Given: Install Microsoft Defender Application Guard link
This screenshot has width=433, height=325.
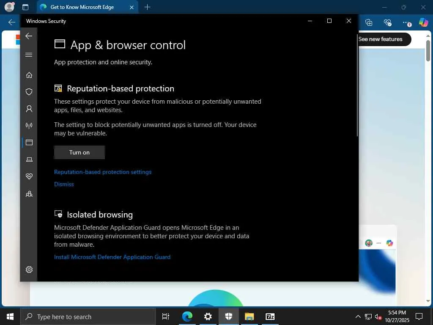Looking at the screenshot, I should (x=112, y=257).
